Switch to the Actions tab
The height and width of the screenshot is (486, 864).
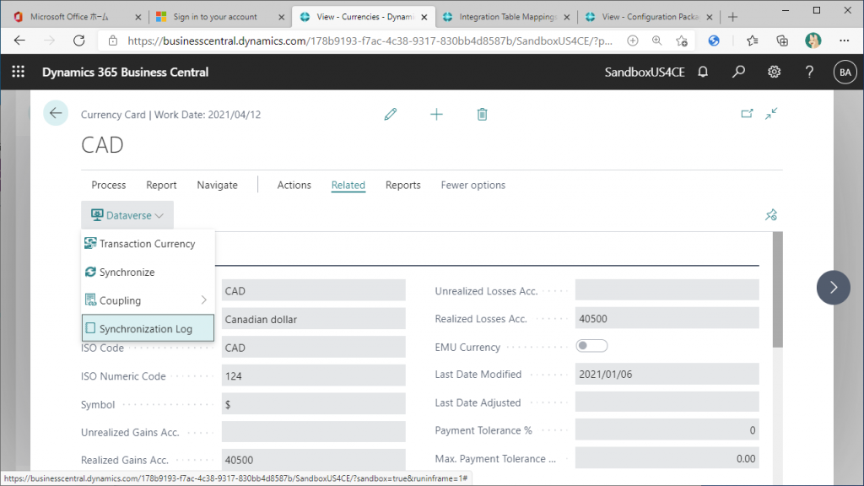pos(294,185)
